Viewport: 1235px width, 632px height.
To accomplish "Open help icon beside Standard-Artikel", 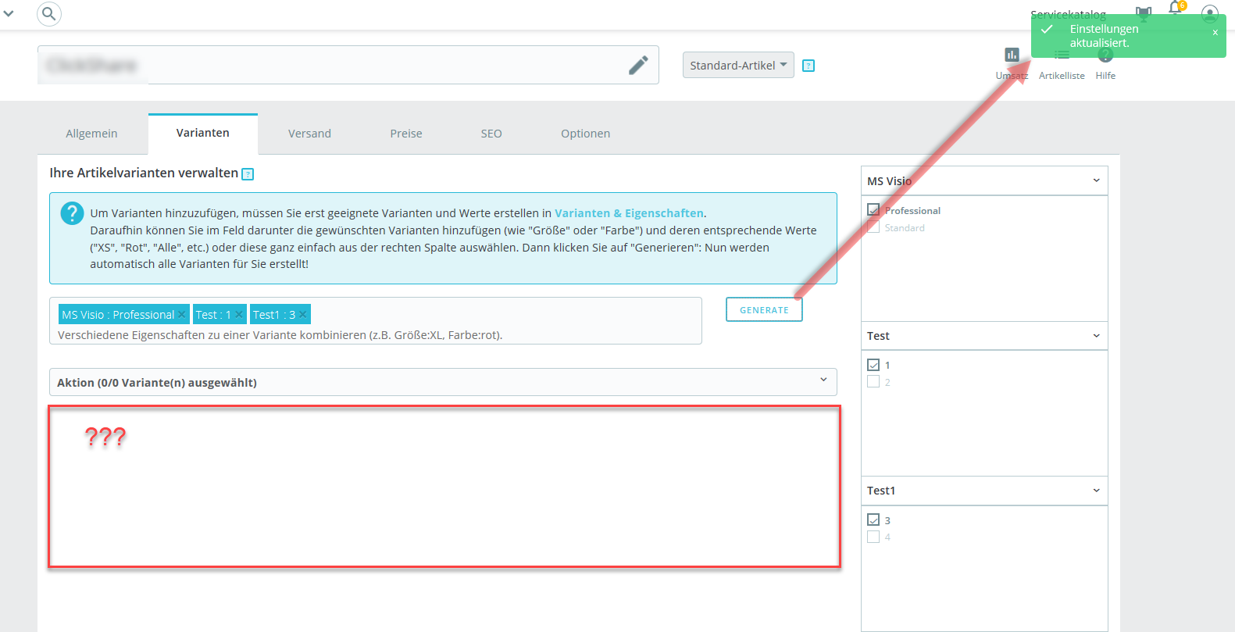I will point(808,66).
